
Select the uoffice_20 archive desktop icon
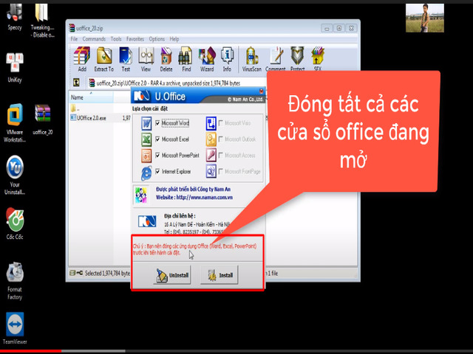click(x=42, y=119)
